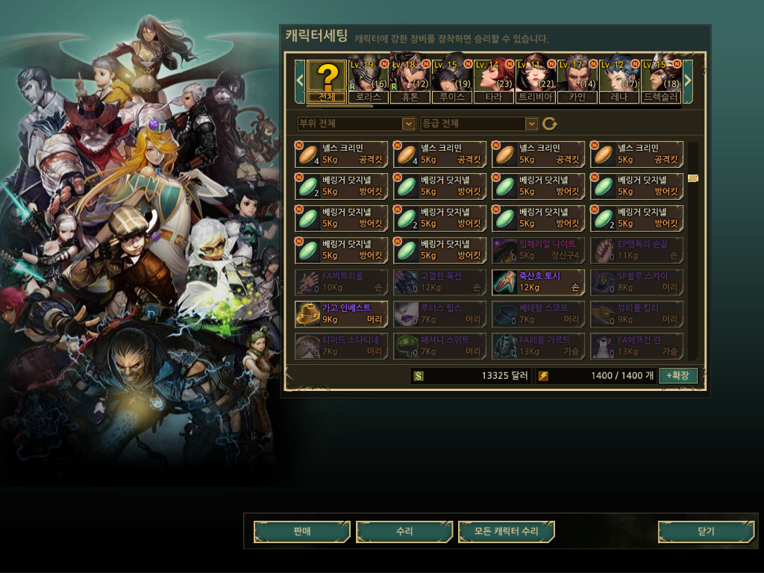This screenshot has height=573, width=764.
Task: Show next characters with right arrow
Action: (x=688, y=81)
